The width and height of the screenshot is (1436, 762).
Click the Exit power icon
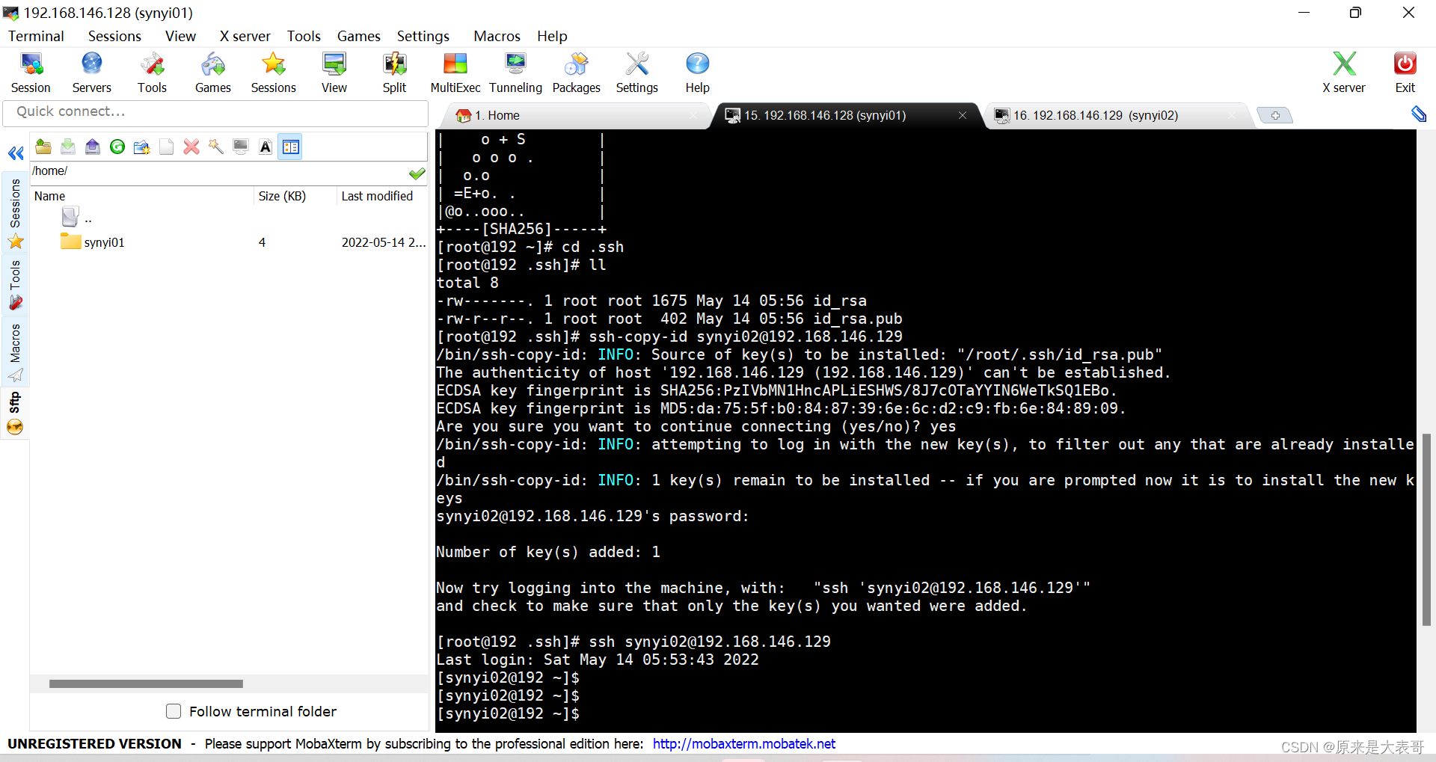coord(1405,73)
